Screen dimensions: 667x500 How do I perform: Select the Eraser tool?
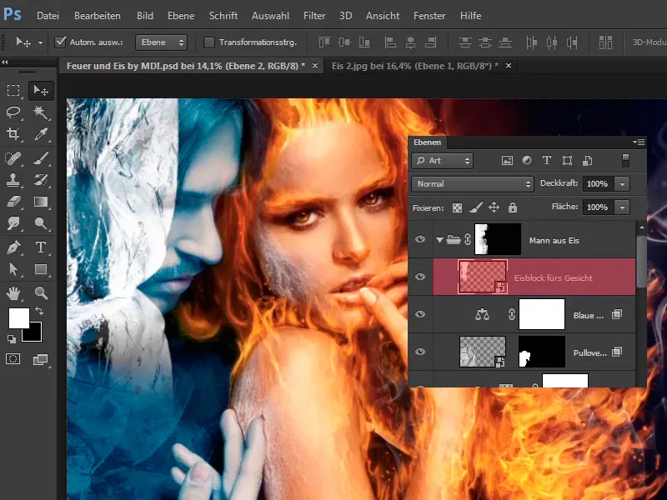click(x=13, y=202)
